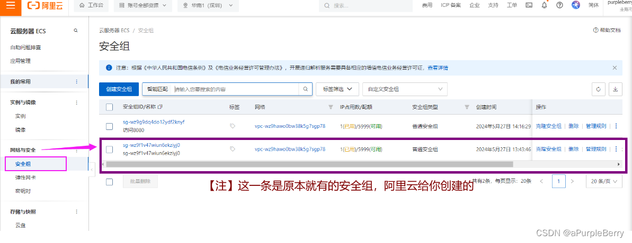Open more actions in the 访问8080 row

pyautogui.click(x=616, y=126)
